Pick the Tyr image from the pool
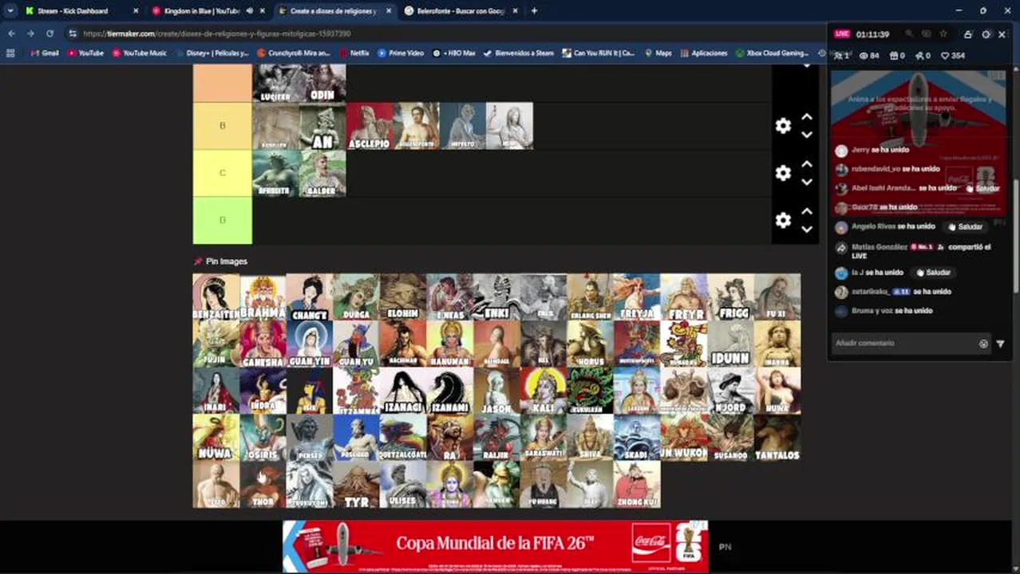 click(x=356, y=485)
